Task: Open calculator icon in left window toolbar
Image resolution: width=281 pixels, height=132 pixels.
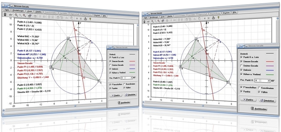Action: tap(5, 14)
